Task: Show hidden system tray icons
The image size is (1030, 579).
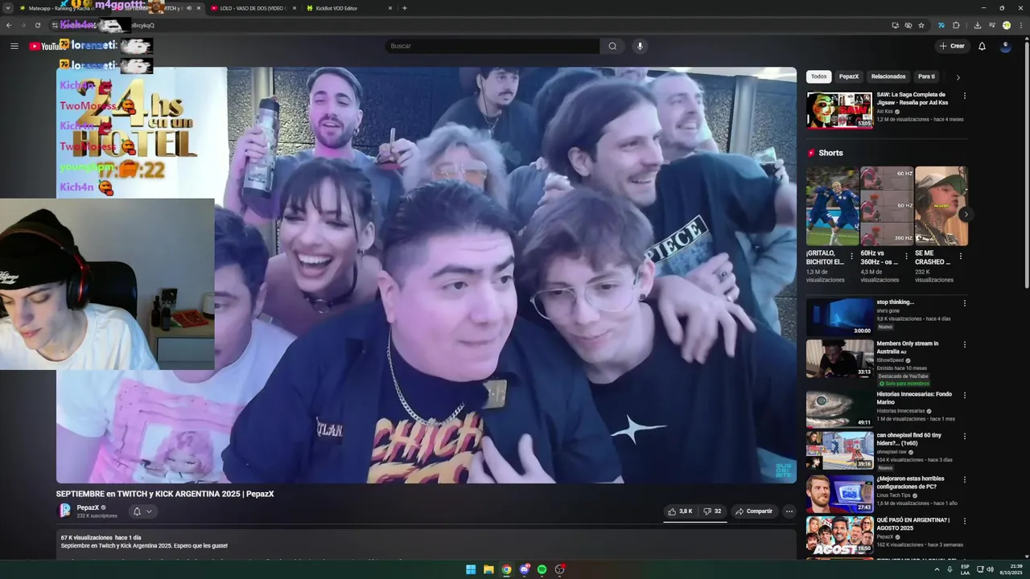Action: tap(937, 569)
